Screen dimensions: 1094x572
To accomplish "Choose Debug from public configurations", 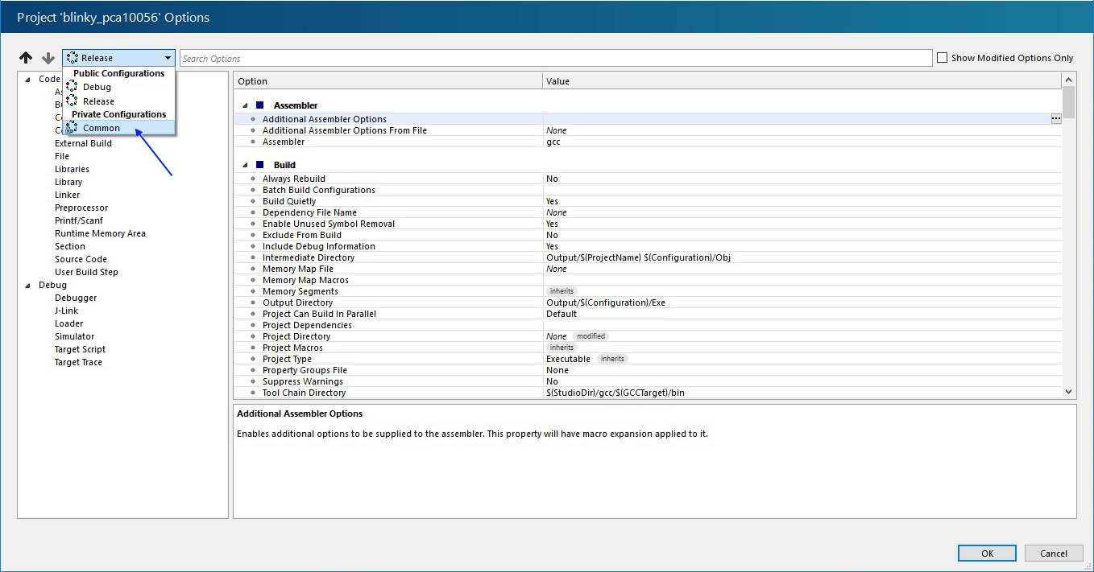I will 97,87.
